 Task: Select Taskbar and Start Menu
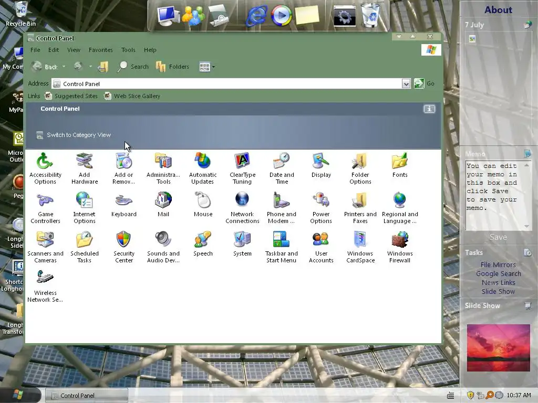click(282, 248)
